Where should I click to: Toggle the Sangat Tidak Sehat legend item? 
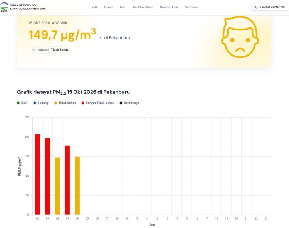[97, 103]
